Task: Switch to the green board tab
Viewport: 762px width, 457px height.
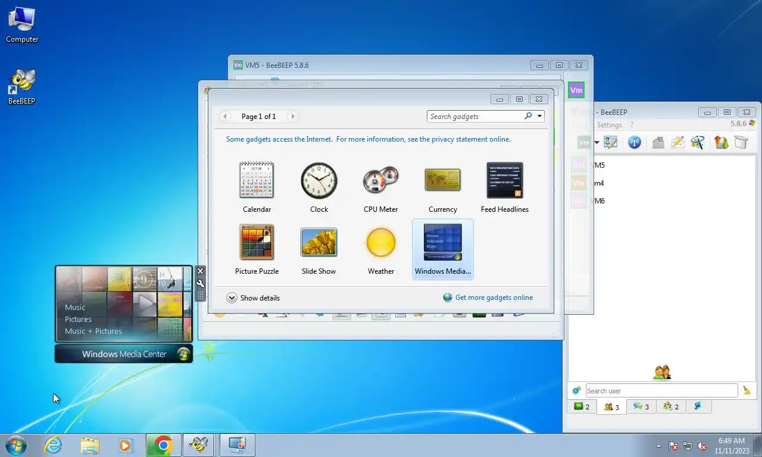Action: click(582, 406)
